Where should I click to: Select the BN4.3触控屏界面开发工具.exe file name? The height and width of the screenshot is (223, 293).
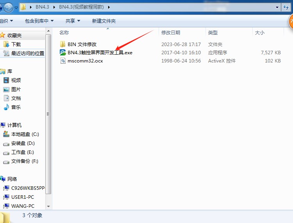click(100, 52)
